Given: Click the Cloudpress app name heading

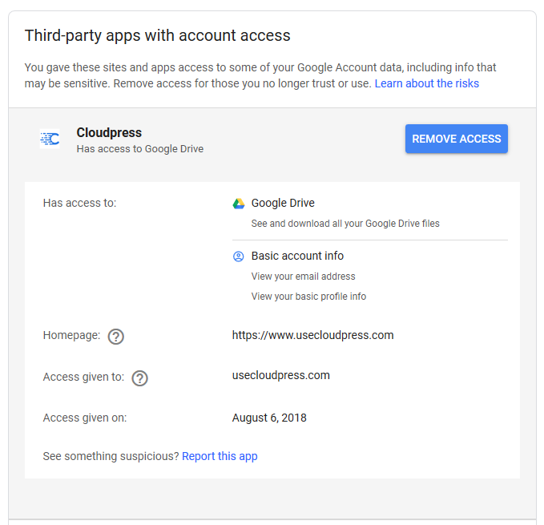Looking at the screenshot, I should pos(109,132).
